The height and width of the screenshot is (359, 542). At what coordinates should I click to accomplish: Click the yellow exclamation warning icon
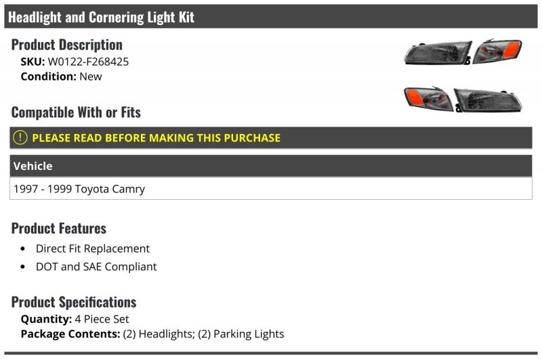click(x=20, y=138)
